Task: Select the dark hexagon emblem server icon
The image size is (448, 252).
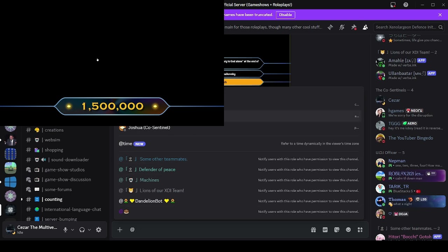Action: tap(10, 210)
